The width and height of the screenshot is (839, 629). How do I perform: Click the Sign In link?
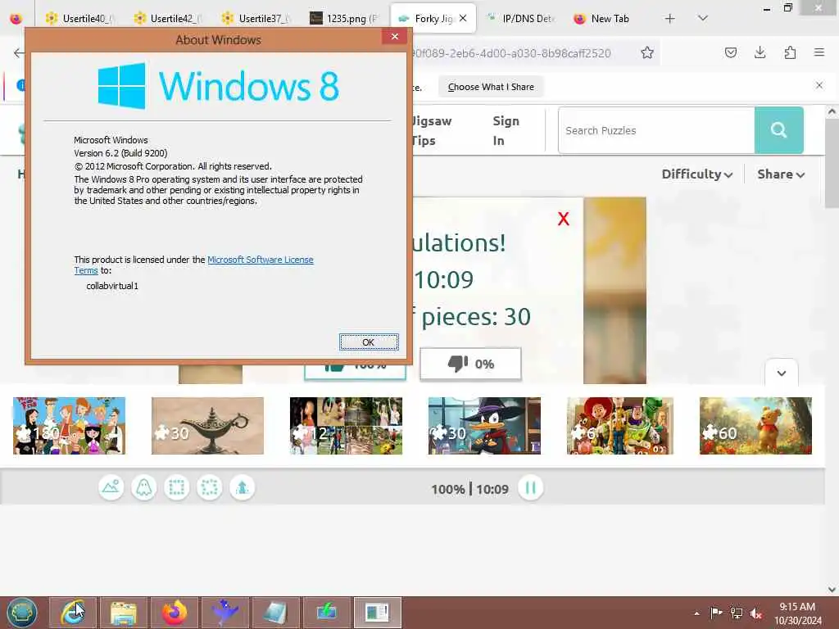click(506, 130)
